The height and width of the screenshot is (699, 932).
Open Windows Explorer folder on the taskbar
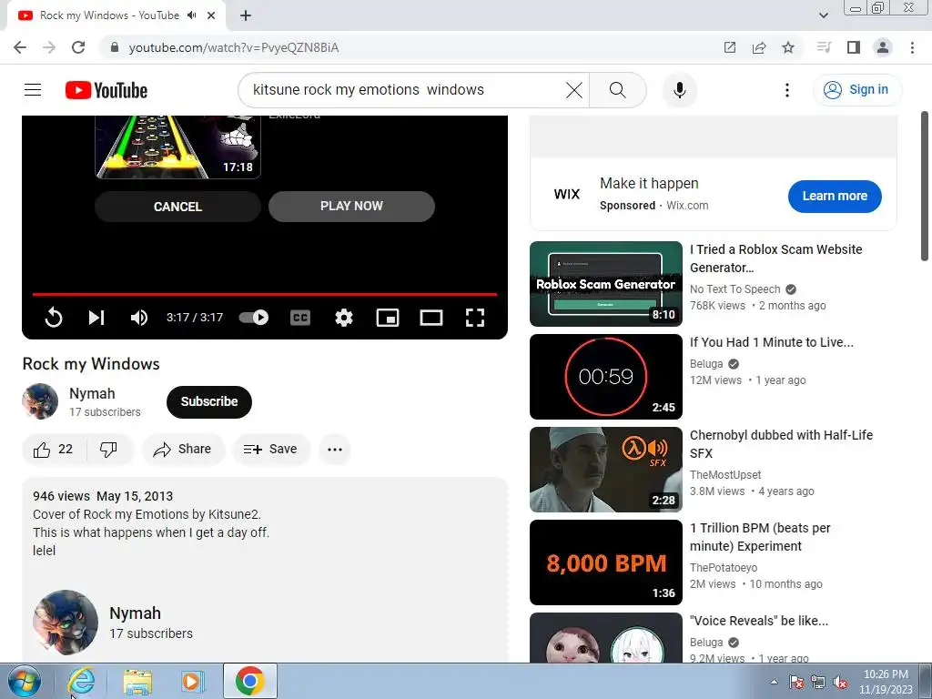coord(137,682)
